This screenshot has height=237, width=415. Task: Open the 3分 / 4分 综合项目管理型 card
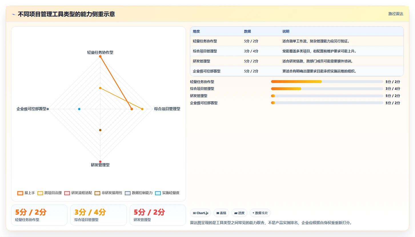coord(99,215)
